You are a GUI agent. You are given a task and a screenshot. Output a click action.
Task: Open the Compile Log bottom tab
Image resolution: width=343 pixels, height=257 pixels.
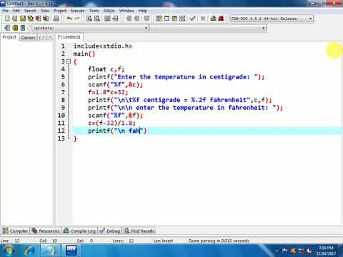(x=79, y=231)
